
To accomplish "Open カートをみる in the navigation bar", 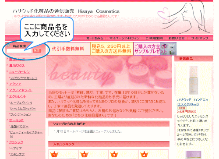I will [x=95, y=38].
